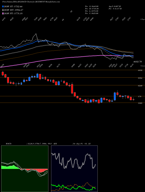Select the 'DOW ST: 5752.44' legend text
The image size is (145, 192).
(13, 6)
